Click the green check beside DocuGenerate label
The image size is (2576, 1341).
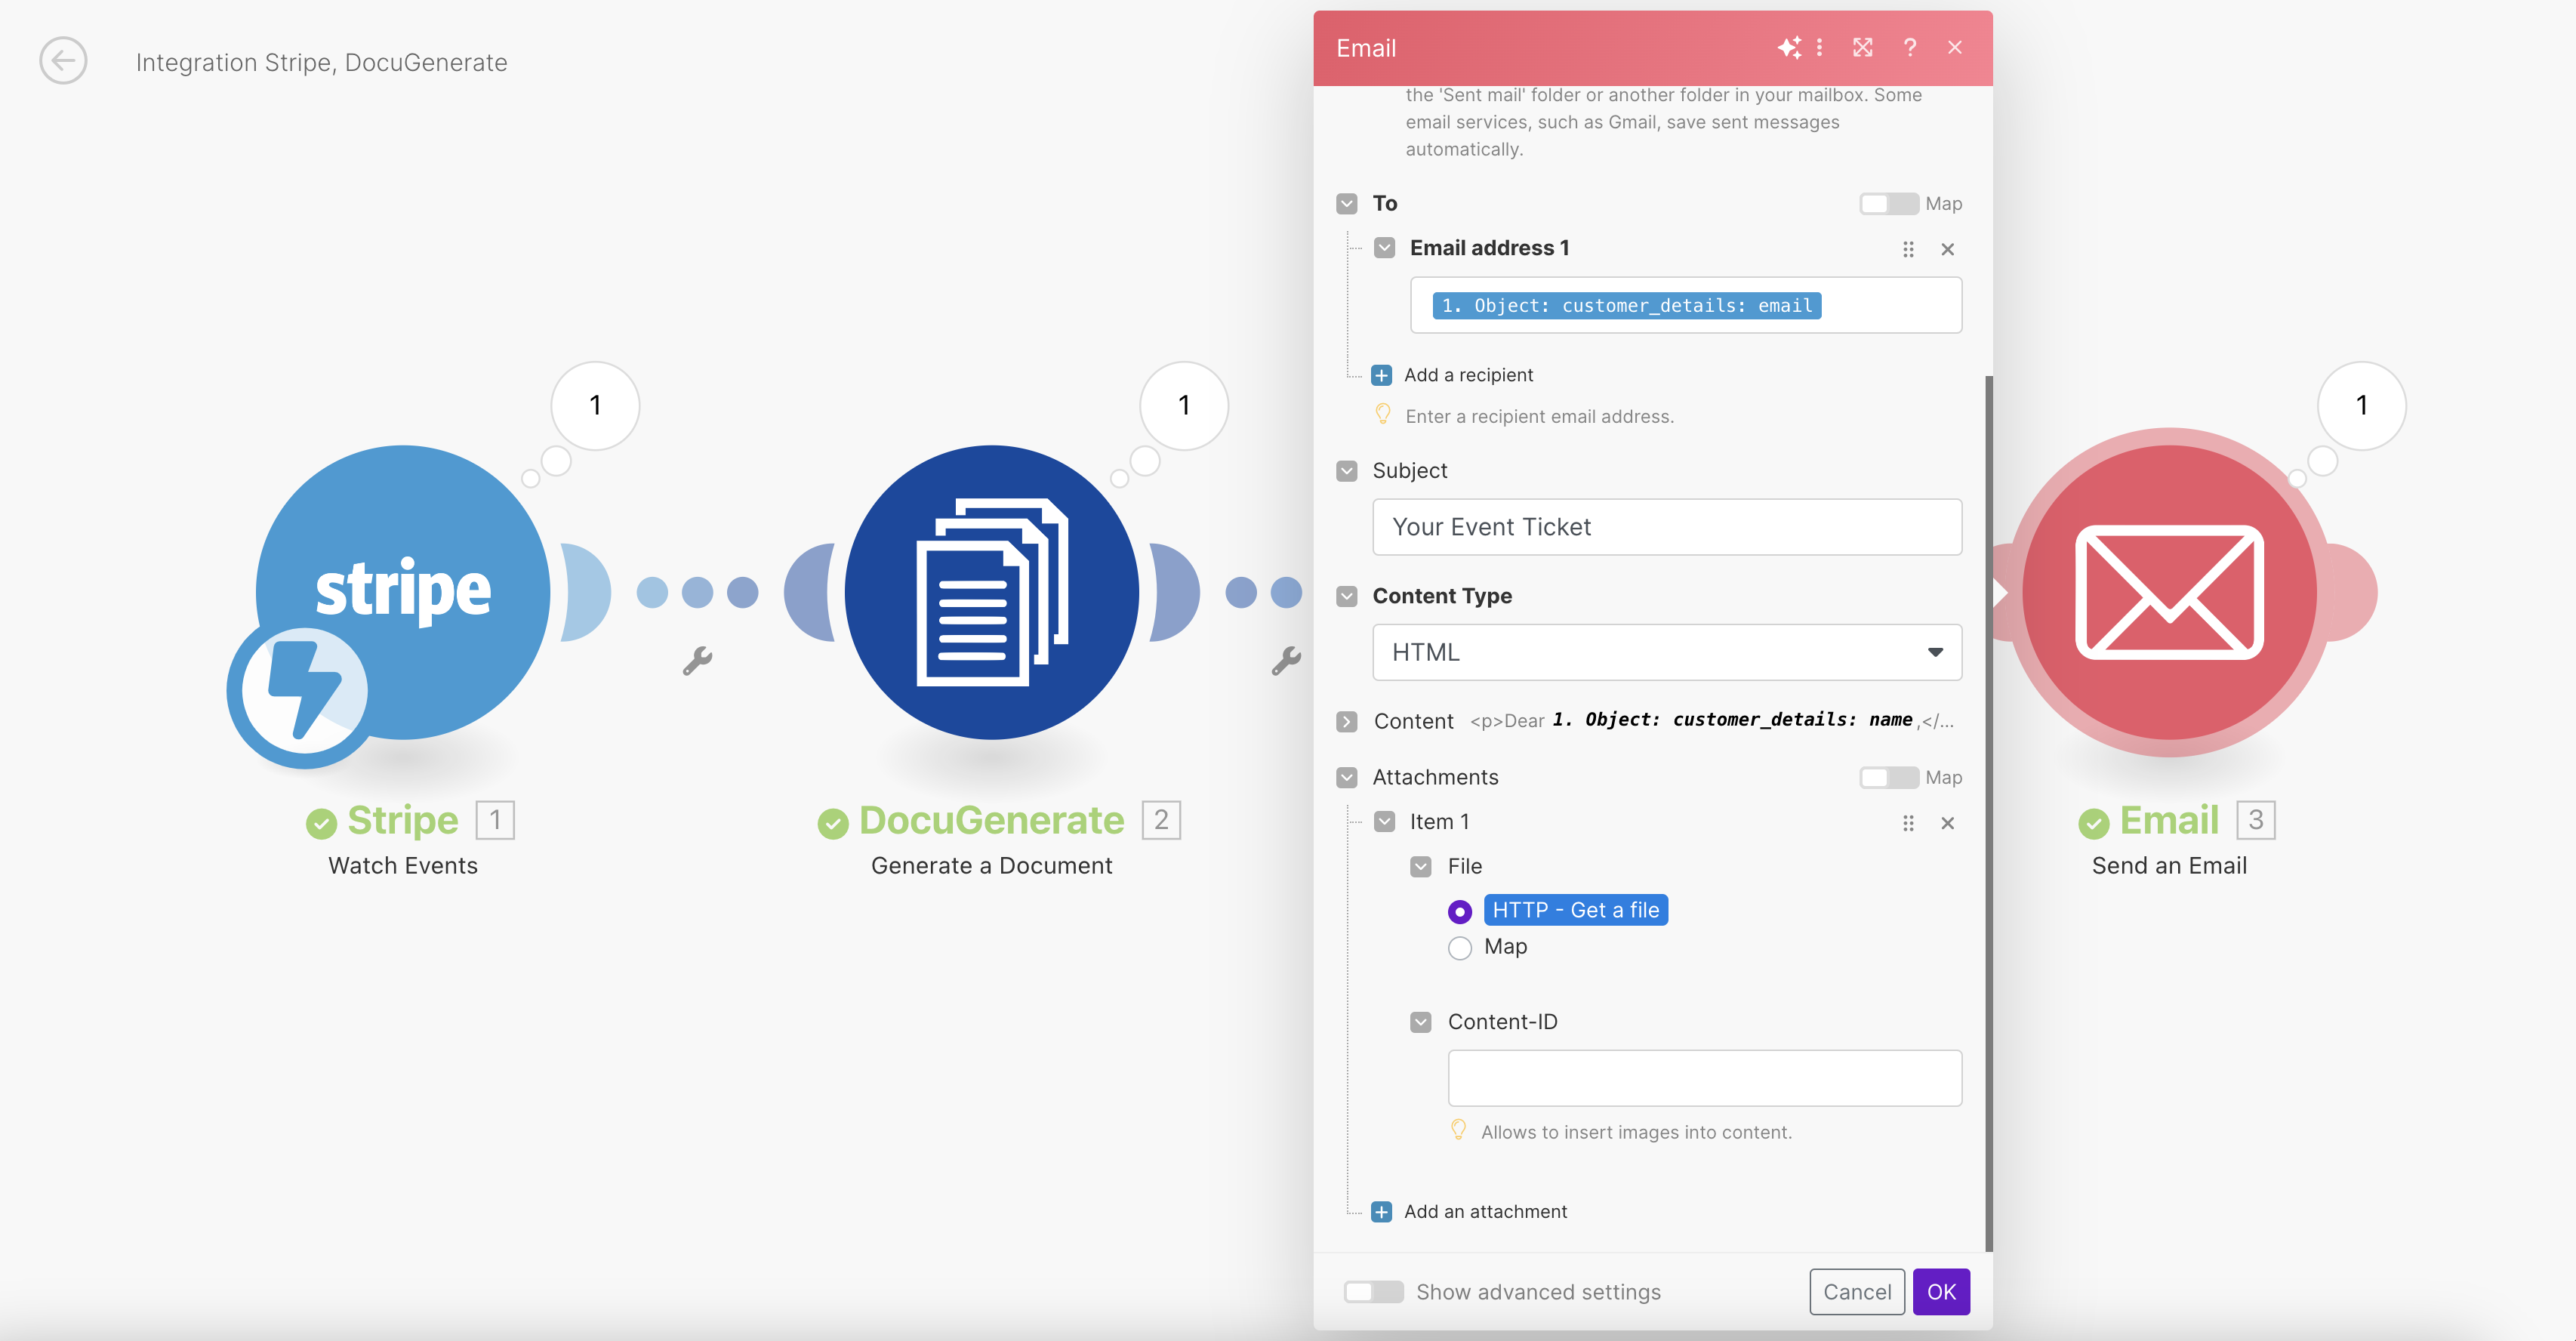tap(833, 823)
